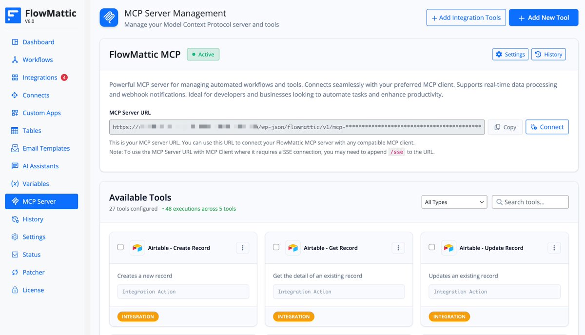The width and height of the screenshot is (585, 335).
Task: Click Airtable logo on Get Record card
Action: click(293, 248)
